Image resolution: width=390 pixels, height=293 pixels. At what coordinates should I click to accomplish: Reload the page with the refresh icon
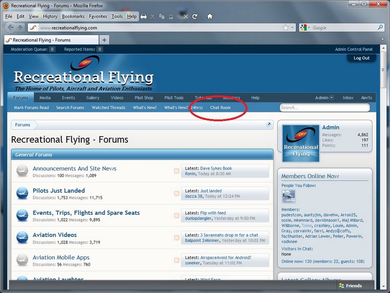pyautogui.click(x=195, y=17)
